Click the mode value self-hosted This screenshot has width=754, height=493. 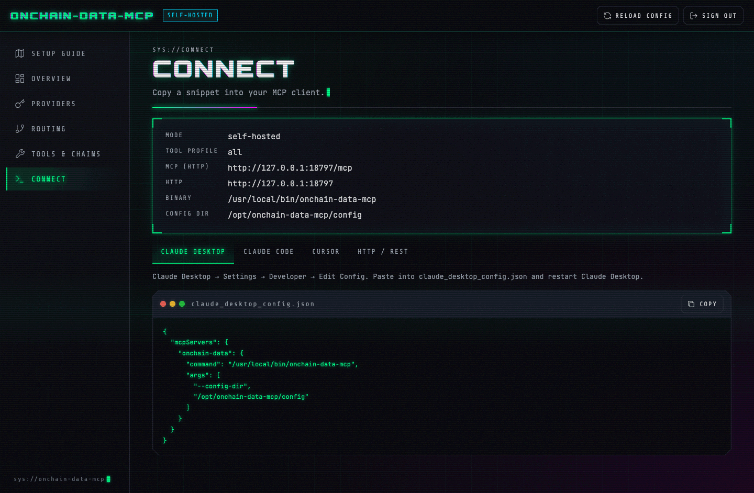pyautogui.click(x=254, y=137)
